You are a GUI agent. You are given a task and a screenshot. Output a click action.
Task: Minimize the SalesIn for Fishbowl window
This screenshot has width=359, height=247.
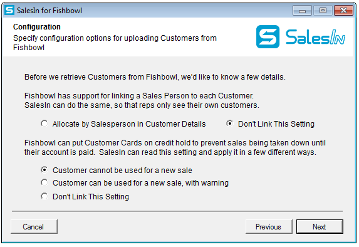pos(302,11)
